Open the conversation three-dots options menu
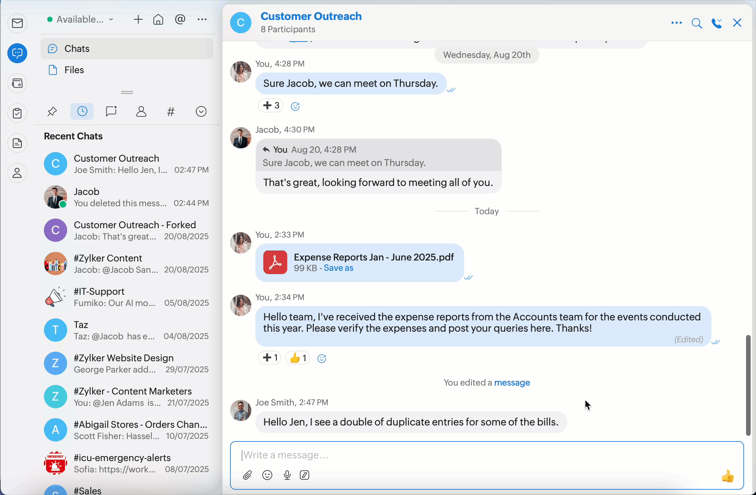This screenshot has width=756, height=495. pyautogui.click(x=676, y=23)
